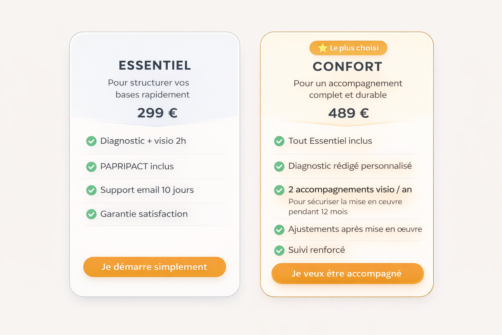Click the Tout Essentiel inclus text
Viewport: 502px width, 335px height.
(x=330, y=141)
